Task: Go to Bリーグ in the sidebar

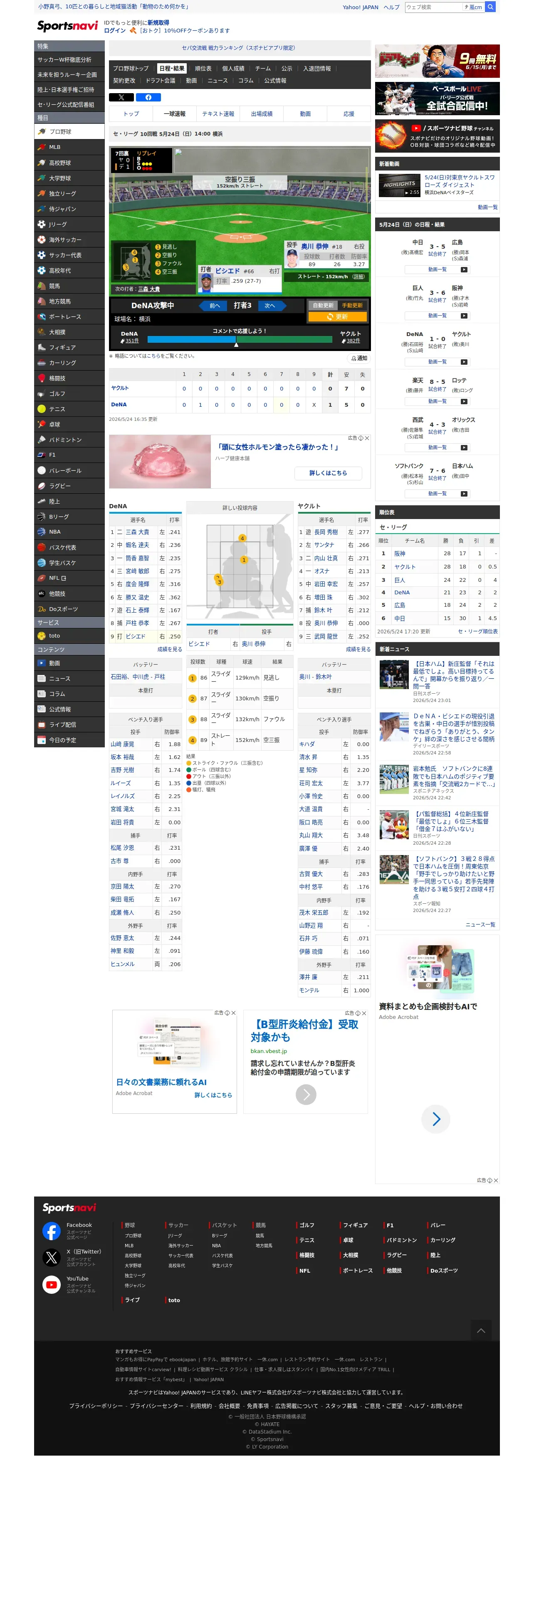Action: [x=69, y=517]
